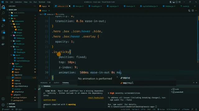Open the Accounts icon in activity bar
Screen dimensions: 199x111
(3, 99)
